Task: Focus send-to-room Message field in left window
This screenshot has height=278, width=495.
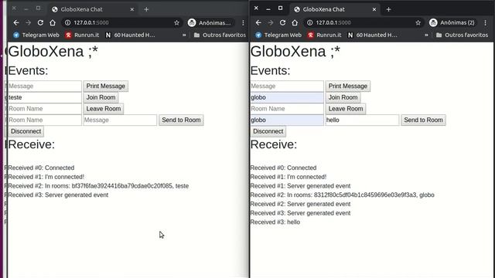Action: point(120,120)
